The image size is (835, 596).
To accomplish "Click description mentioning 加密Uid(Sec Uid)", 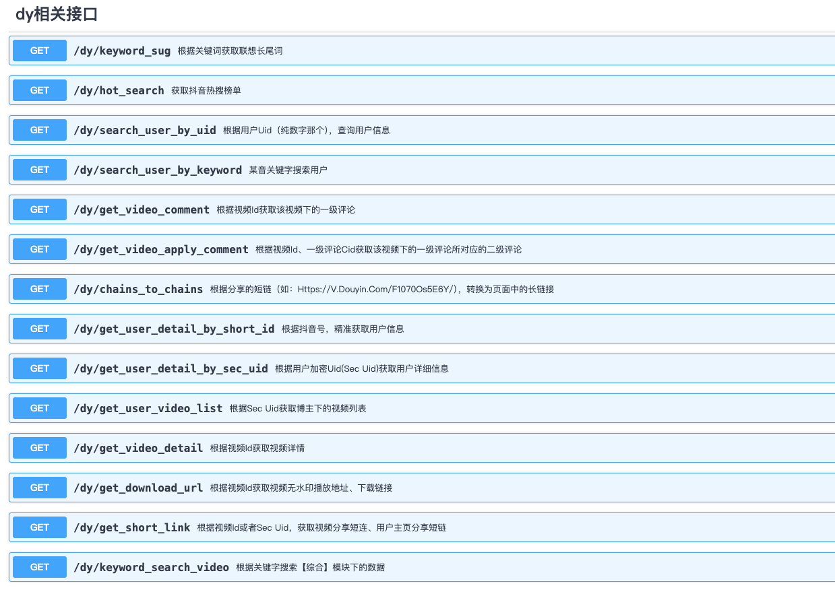I will coord(362,369).
